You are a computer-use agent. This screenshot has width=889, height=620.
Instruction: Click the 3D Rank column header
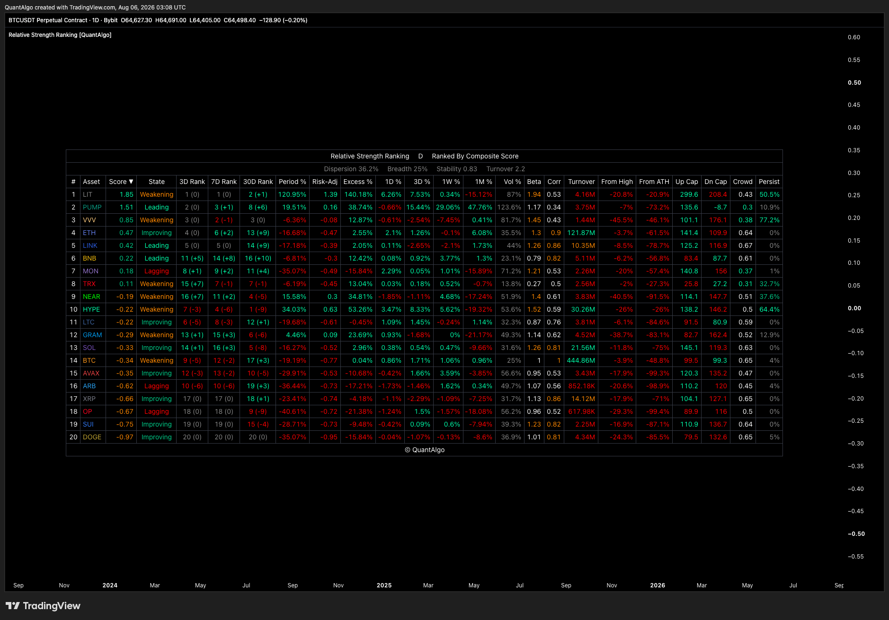[x=192, y=182]
